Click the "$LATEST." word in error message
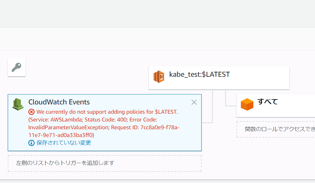The width and height of the screenshot is (315, 183). (166, 112)
